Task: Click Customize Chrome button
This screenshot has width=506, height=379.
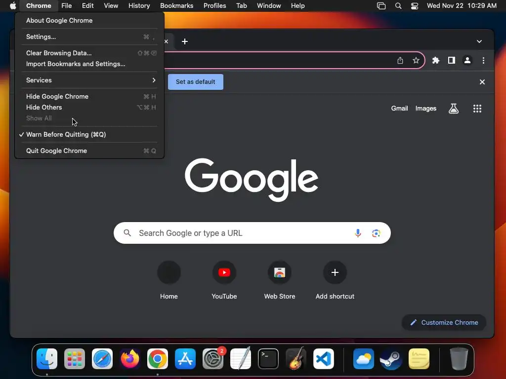Action: pyautogui.click(x=444, y=323)
